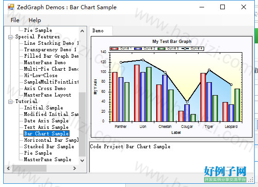Open the Help menu
The image size is (258, 187).
coord(35,20)
